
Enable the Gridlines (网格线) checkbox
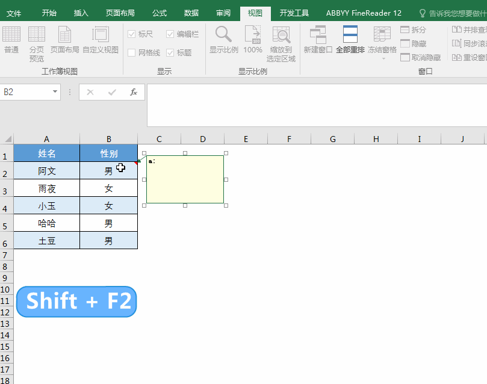[132, 53]
